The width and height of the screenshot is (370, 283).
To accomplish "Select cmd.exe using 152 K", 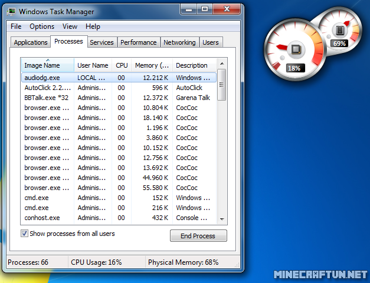I will click(x=119, y=198).
